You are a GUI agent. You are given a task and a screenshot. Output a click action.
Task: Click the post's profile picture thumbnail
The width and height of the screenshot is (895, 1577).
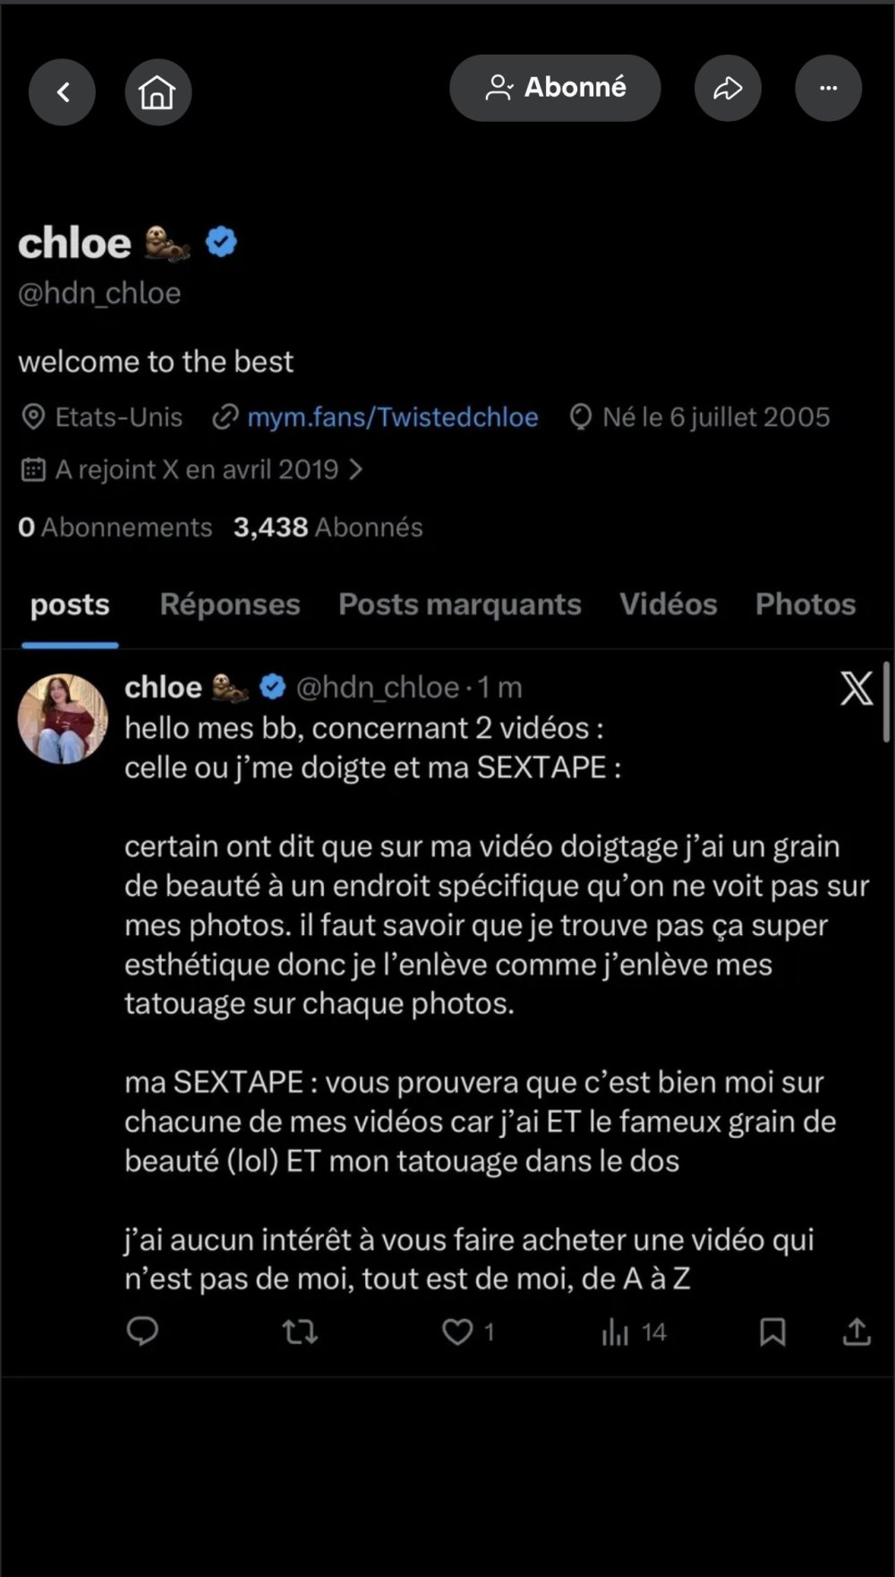tap(63, 718)
